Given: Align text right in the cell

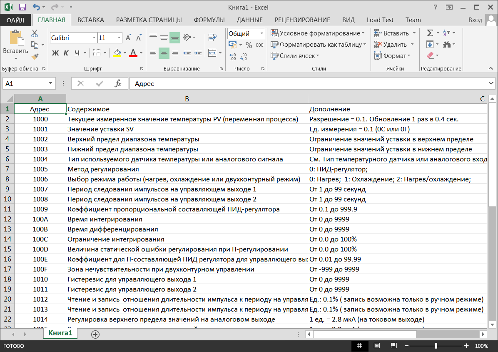Looking at the screenshot, I should pyautogui.click(x=175, y=53).
